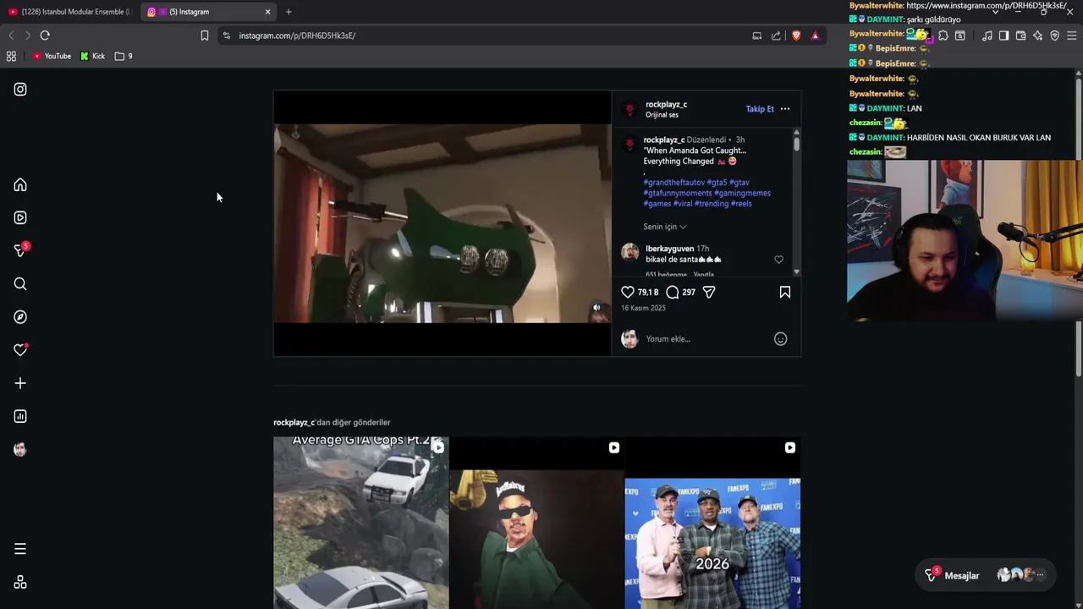Screen dimensions: 1083x609
Task: Go to Instagram Home feed icon
Action: [x=20, y=184]
